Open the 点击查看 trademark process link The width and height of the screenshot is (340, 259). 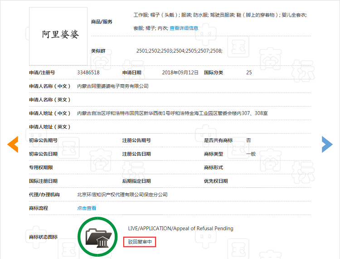(87, 208)
